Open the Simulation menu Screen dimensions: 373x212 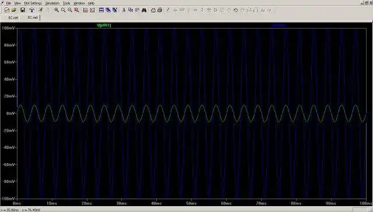coord(52,3)
